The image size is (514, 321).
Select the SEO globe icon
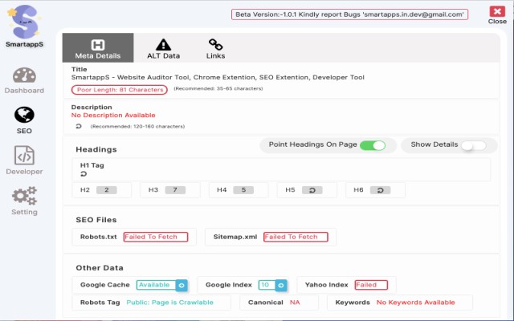click(x=24, y=116)
